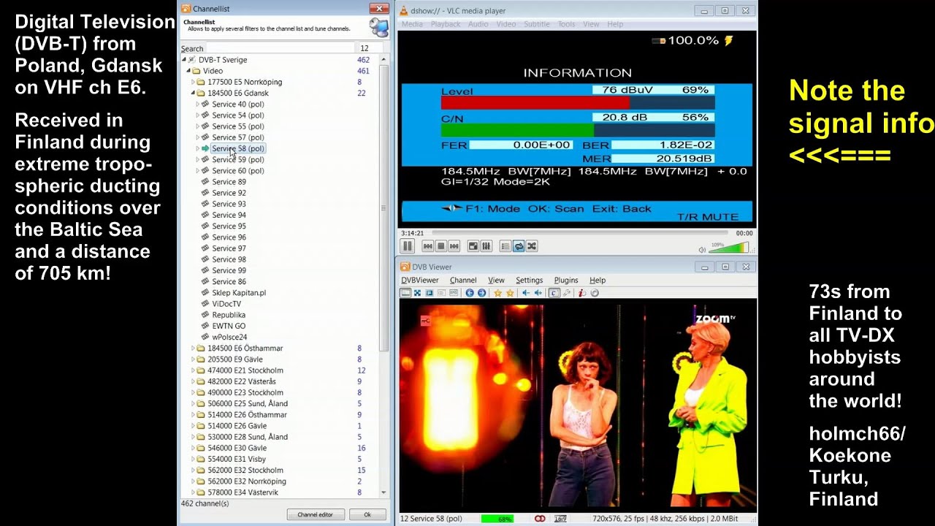Go to next channel blue right arrow
The image size is (935, 526).
(x=481, y=293)
